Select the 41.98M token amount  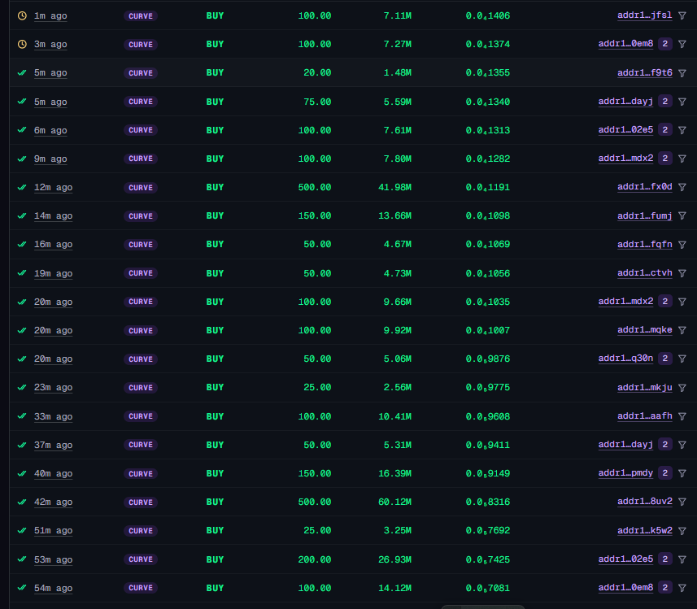(394, 187)
